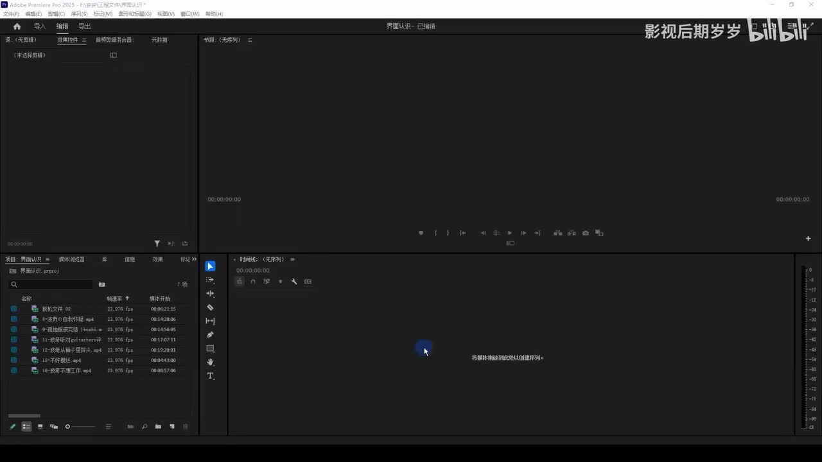The width and height of the screenshot is (822, 462).
Task: Switch to the 媒体浏览器 tab
Action: pyautogui.click(x=71, y=259)
